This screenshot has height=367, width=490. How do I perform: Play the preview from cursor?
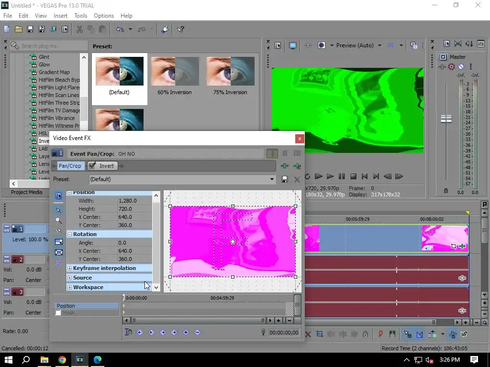pos(330,176)
